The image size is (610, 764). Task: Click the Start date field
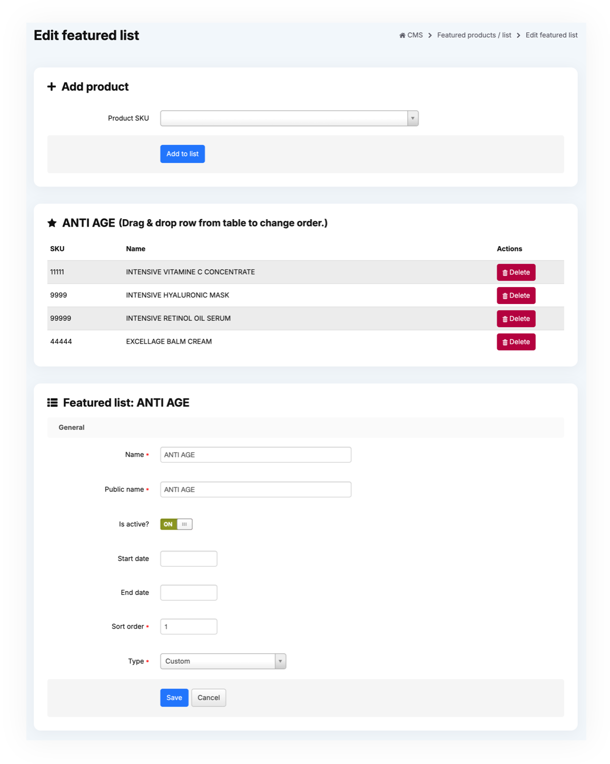[x=189, y=559]
